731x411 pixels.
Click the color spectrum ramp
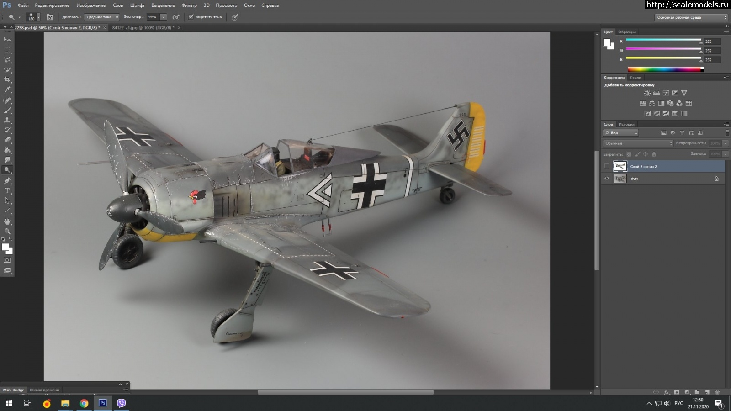coord(665,69)
